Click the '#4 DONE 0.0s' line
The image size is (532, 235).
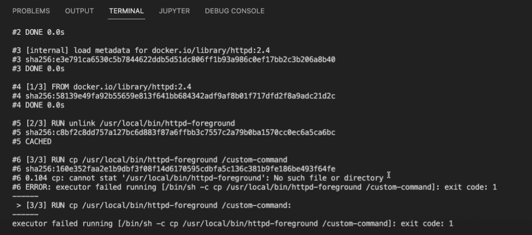pos(38,105)
